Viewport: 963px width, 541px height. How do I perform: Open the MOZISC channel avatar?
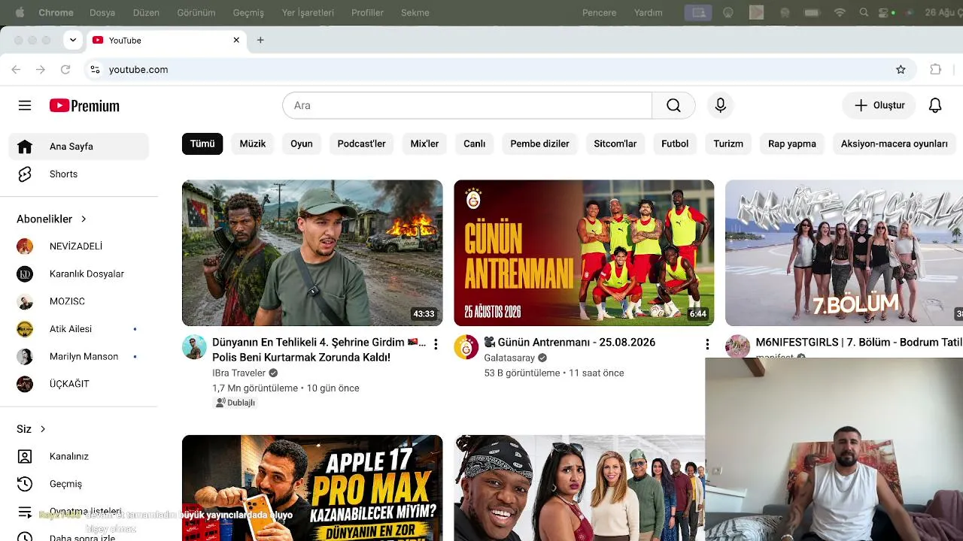pos(25,301)
